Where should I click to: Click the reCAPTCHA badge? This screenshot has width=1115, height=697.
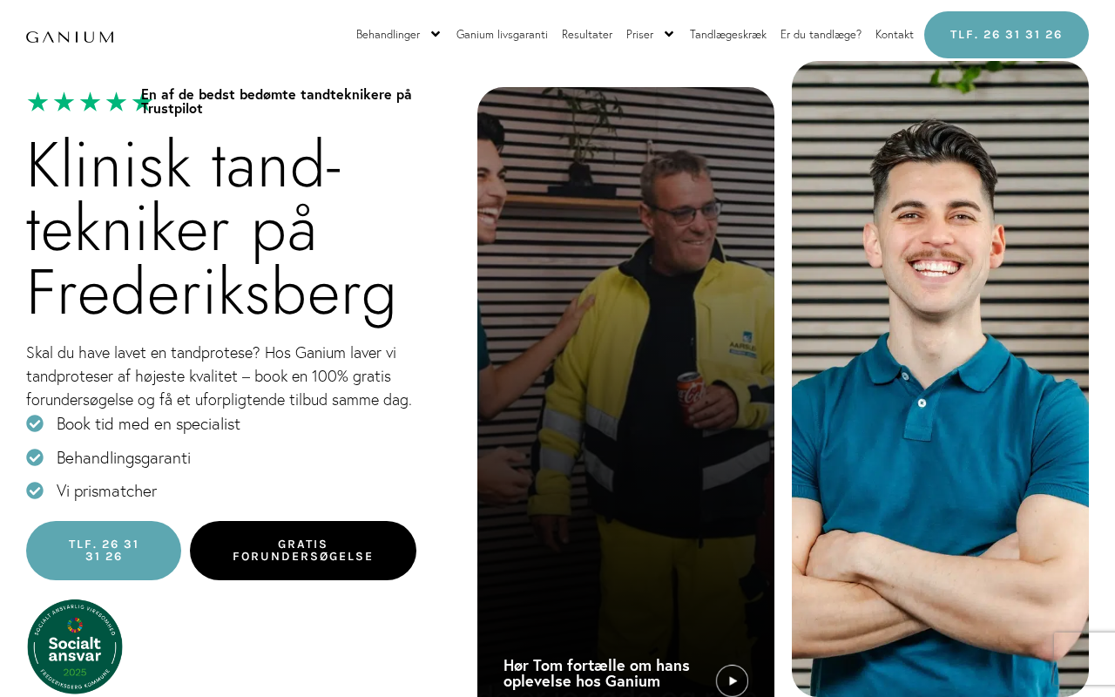(1085, 659)
